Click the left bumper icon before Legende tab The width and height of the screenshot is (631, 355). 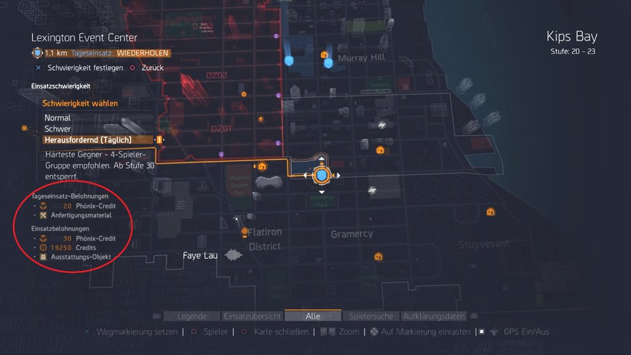click(x=156, y=316)
